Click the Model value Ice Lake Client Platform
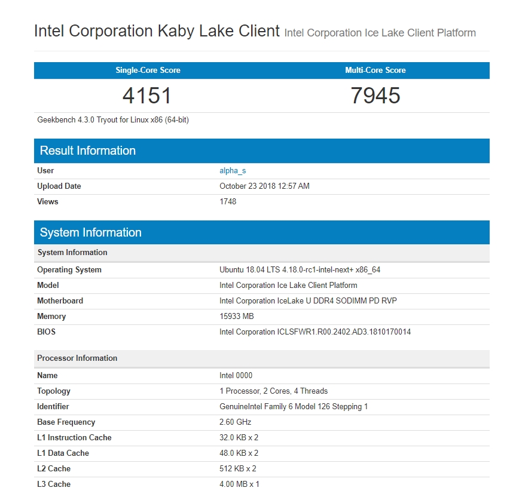 (x=288, y=285)
